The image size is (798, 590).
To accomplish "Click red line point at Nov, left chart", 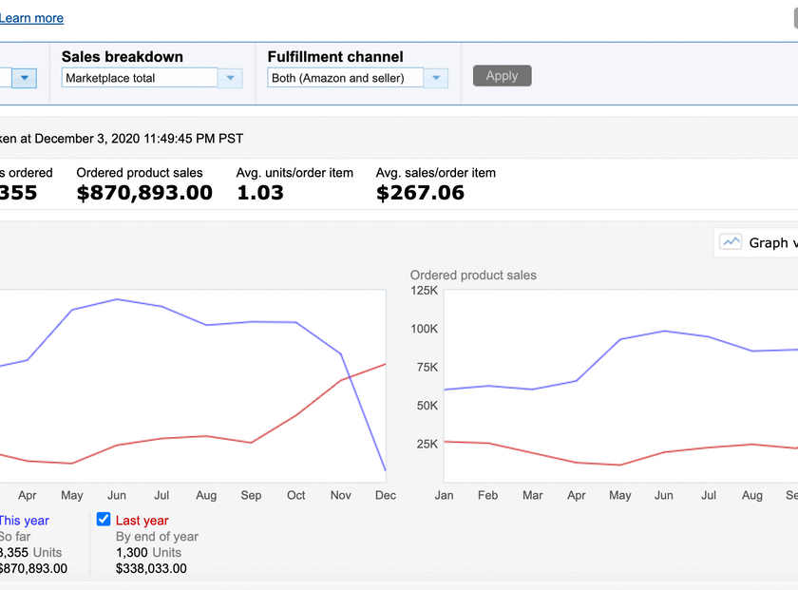I will (x=341, y=380).
